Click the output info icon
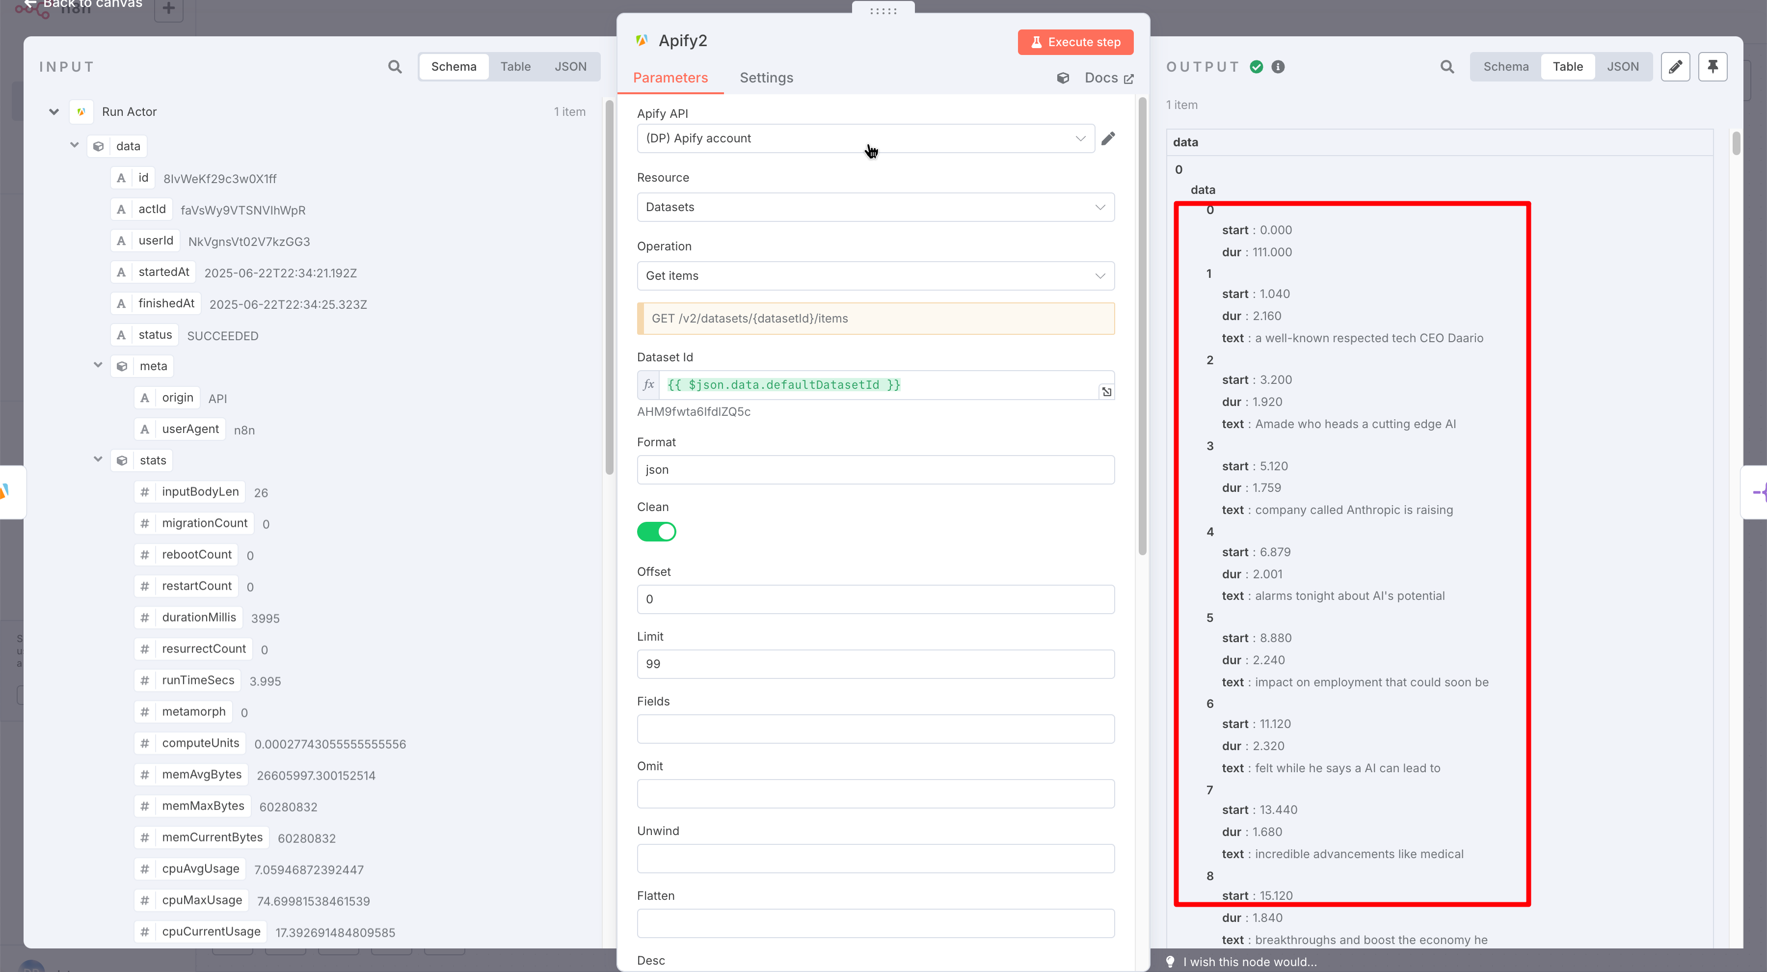Screen dimensions: 1767x972 [1278, 67]
